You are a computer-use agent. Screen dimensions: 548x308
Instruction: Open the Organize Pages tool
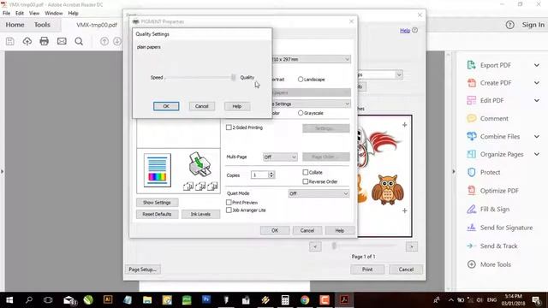pos(502,154)
